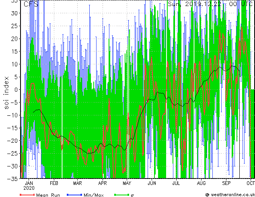Viewport: 255px width, 197px height.
Task: Click the 2020 year label
Action: click(29, 188)
